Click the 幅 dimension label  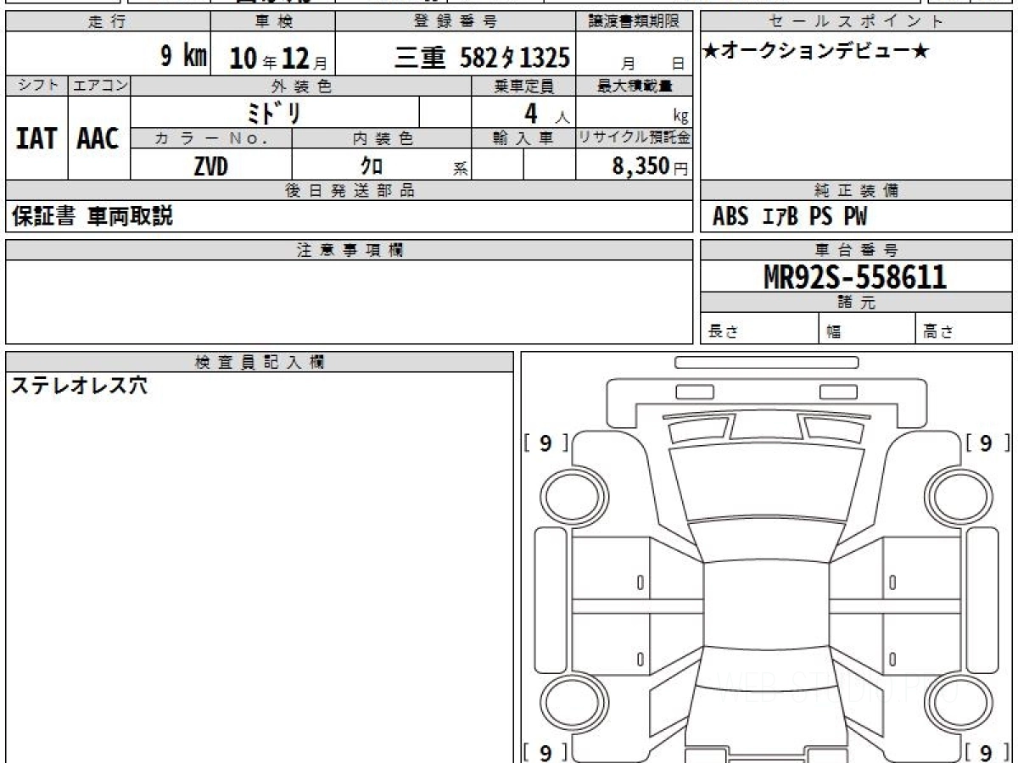(x=834, y=332)
